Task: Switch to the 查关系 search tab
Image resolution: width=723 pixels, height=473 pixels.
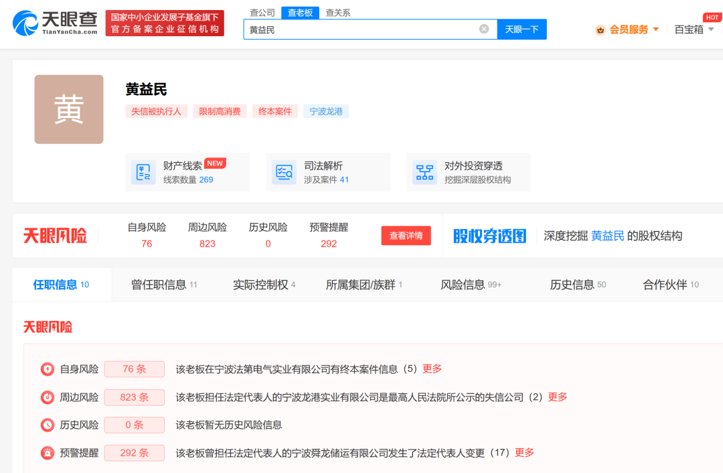Action: (337, 13)
